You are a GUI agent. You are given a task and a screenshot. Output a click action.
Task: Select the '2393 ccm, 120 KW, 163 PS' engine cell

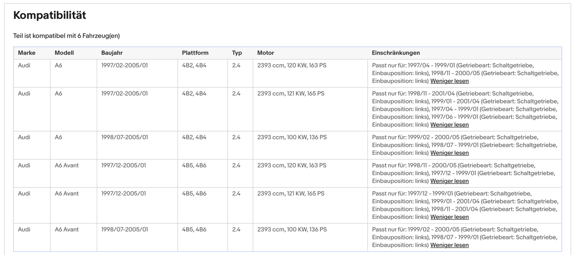pos(292,65)
